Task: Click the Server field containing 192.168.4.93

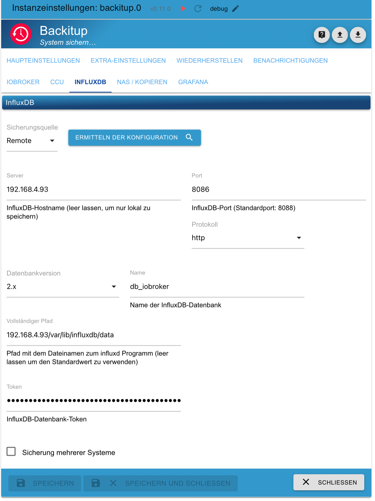Action: [x=94, y=189]
